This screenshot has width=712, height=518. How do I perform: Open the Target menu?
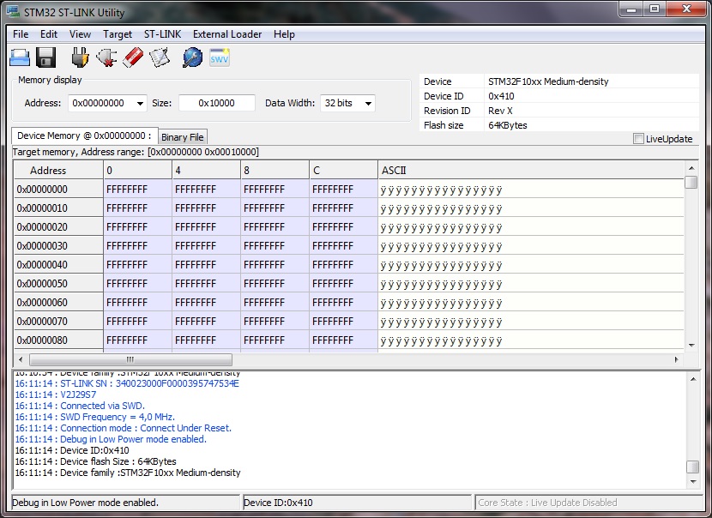(118, 34)
